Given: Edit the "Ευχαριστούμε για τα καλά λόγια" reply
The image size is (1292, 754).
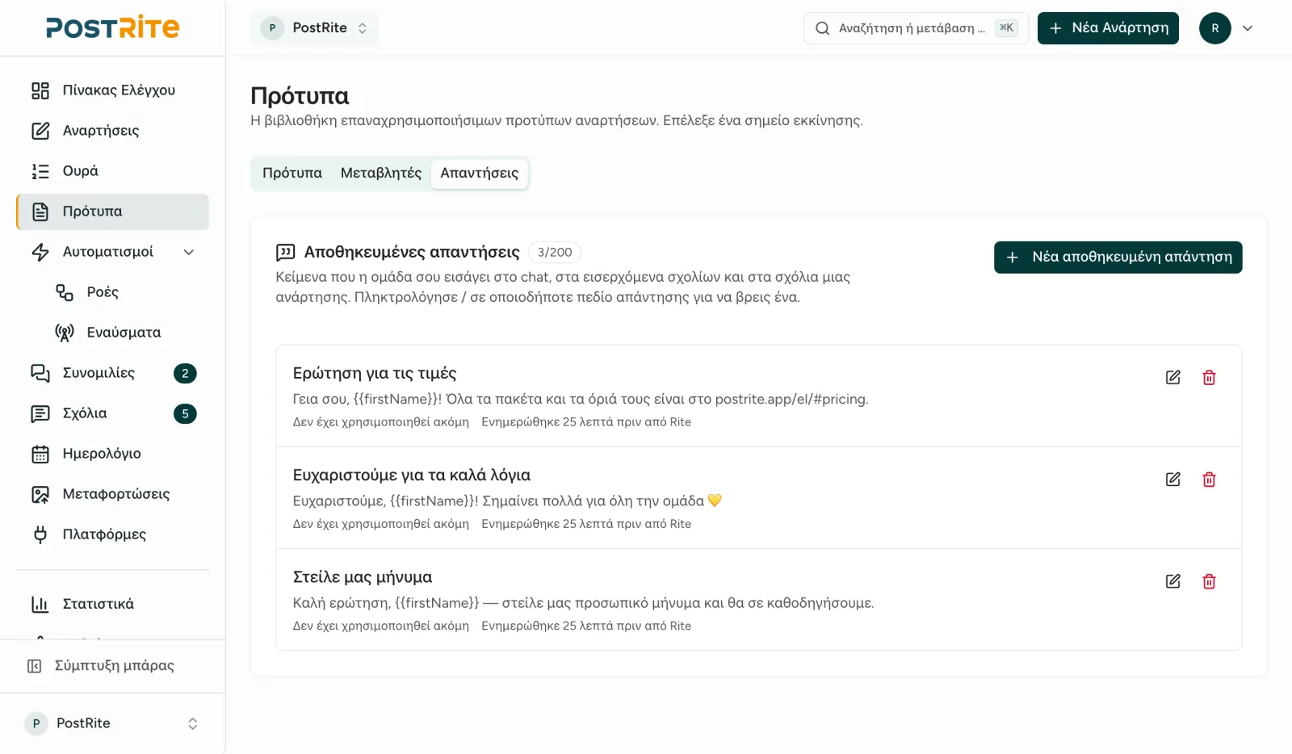Looking at the screenshot, I should click(x=1172, y=480).
